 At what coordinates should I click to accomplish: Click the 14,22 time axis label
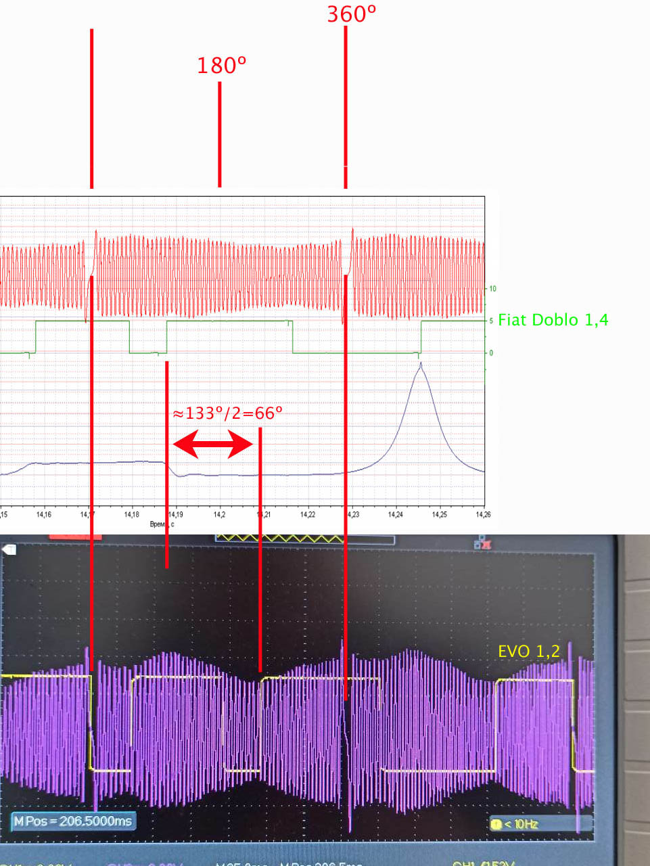pyautogui.click(x=307, y=515)
